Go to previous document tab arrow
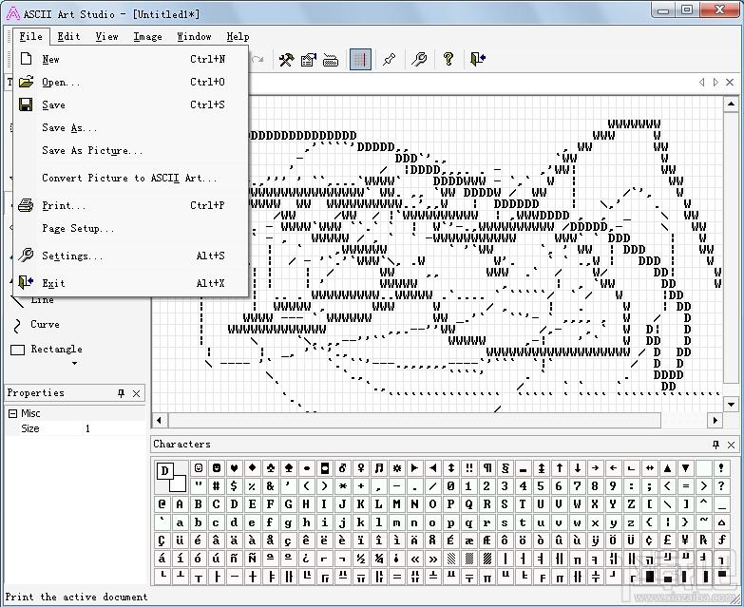 tap(702, 83)
